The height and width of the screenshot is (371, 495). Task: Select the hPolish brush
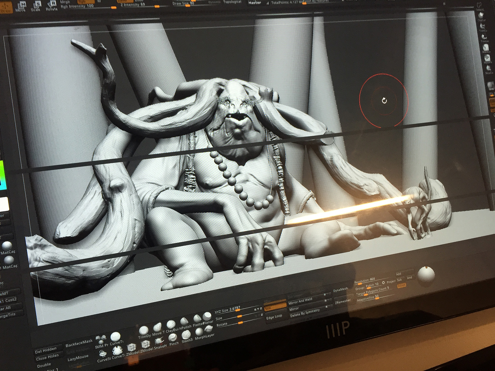(185, 324)
